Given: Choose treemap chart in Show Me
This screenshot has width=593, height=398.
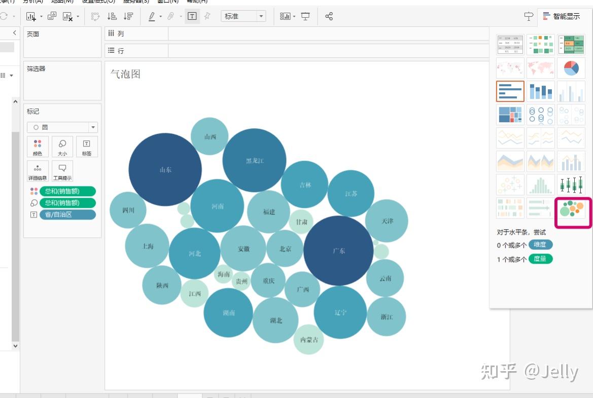Looking at the screenshot, I should (x=510, y=115).
